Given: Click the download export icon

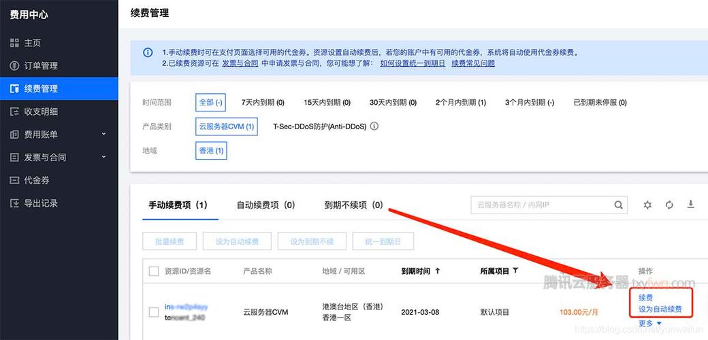Looking at the screenshot, I should pos(690,205).
